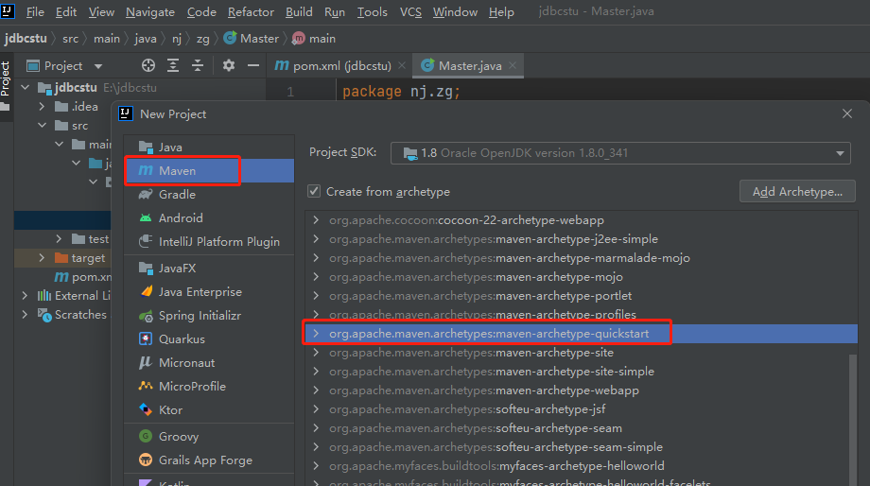Screen dimensions: 870x486
Task: Toggle Create from archetype checkbox
Action: pyautogui.click(x=314, y=191)
